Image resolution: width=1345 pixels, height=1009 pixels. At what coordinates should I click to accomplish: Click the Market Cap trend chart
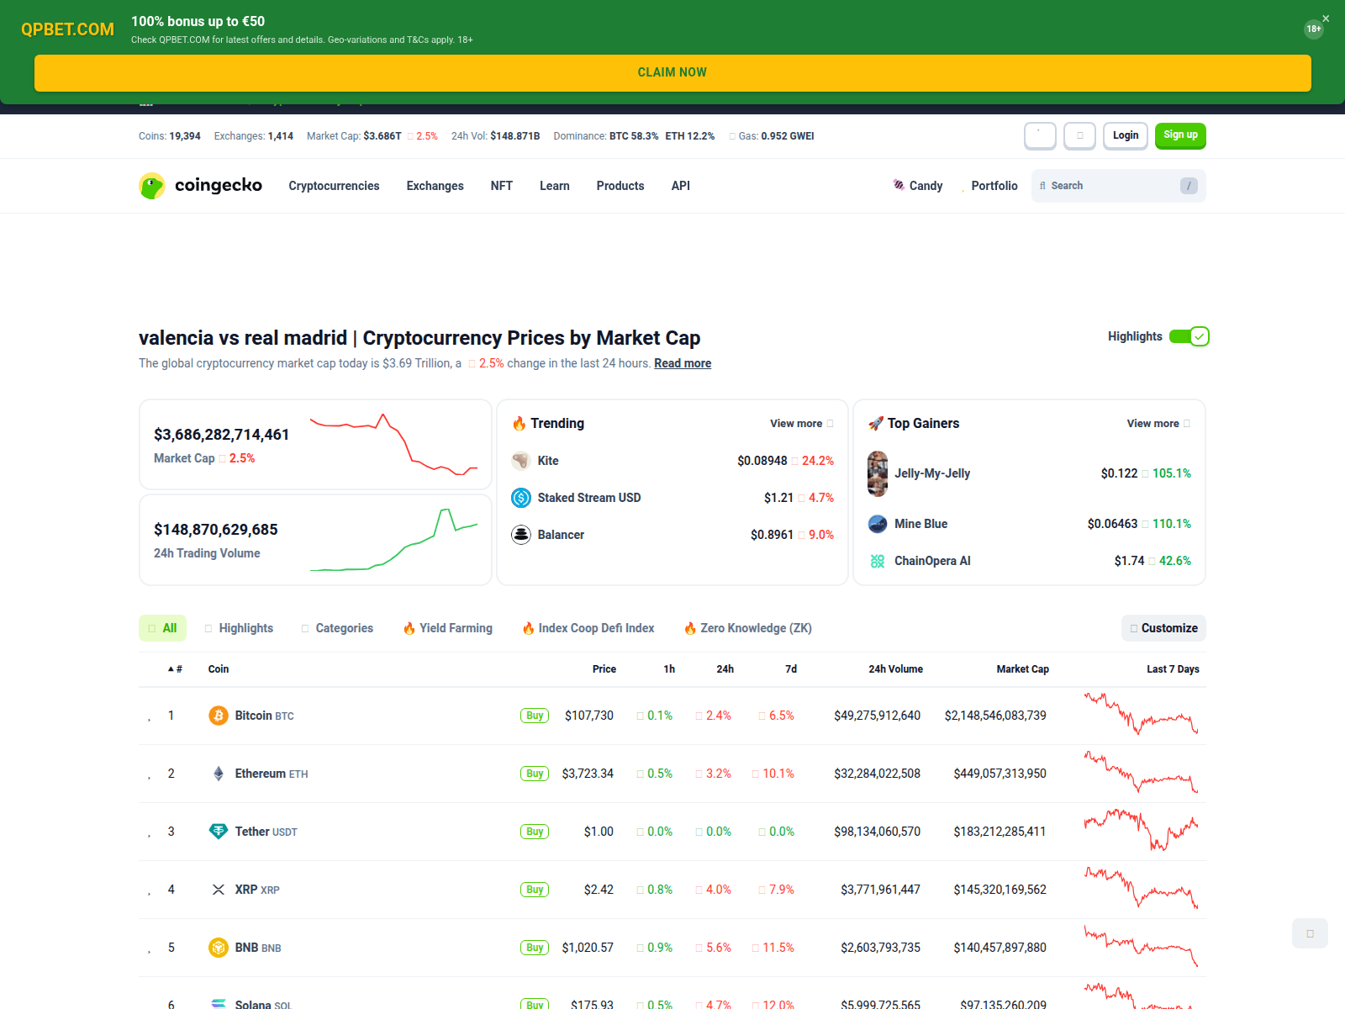[393, 445]
